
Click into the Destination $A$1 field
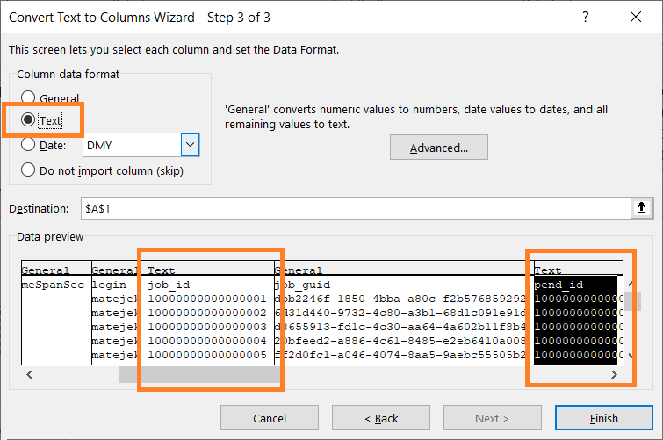[x=351, y=208]
